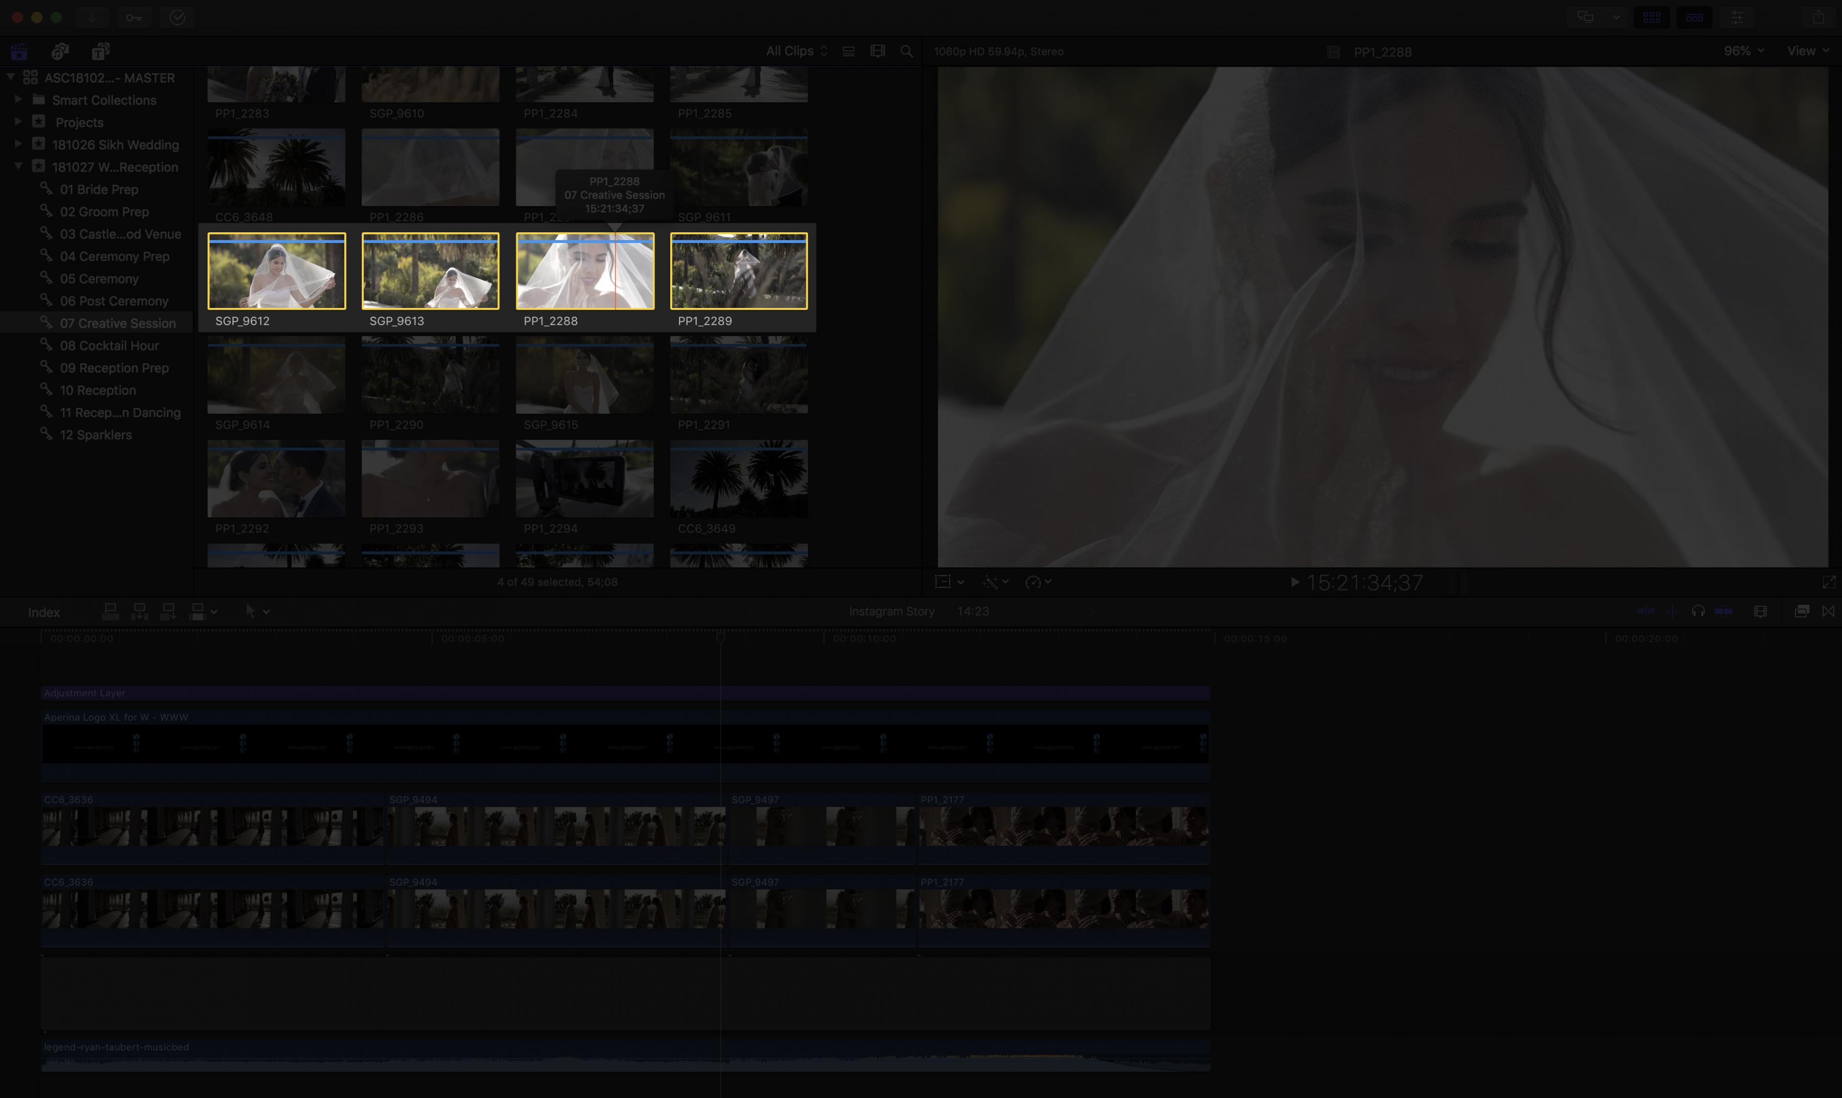1842x1098 pixels.
Task: Click the Transform tool icon below viewer
Action: [x=942, y=582]
